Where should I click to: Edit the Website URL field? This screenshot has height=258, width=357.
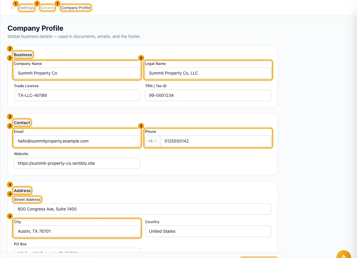pyautogui.click(x=77, y=163)
